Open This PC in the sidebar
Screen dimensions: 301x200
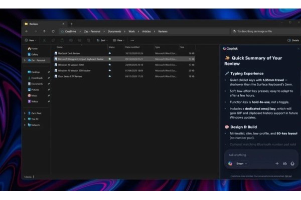(x=33, y=119)
